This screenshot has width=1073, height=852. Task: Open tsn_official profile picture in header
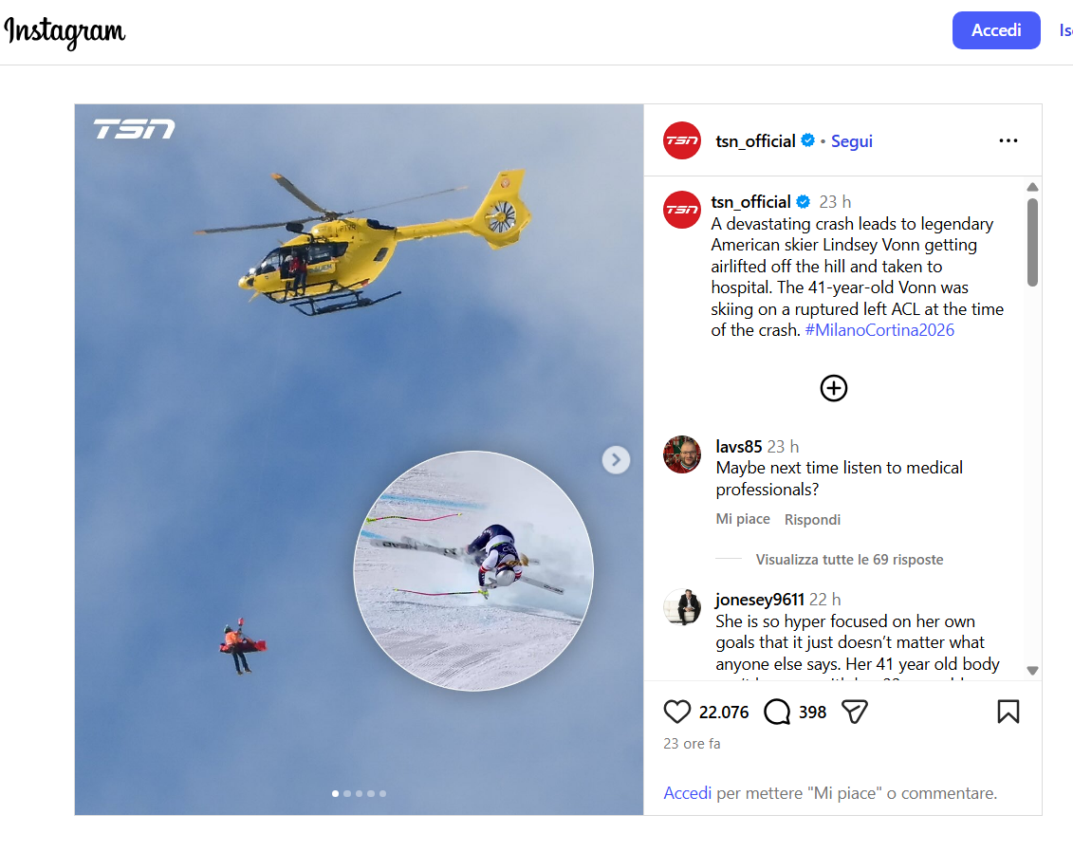(x=682, y=140)
